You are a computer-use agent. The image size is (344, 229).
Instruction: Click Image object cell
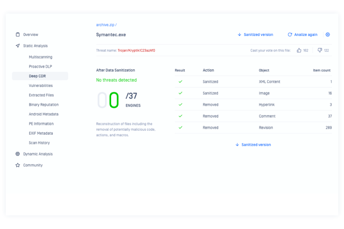[x=264, y=93]
